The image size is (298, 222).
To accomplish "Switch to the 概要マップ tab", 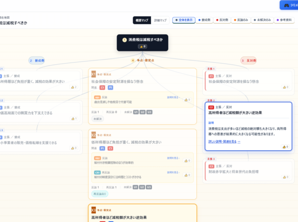I will tap(142, 20).
